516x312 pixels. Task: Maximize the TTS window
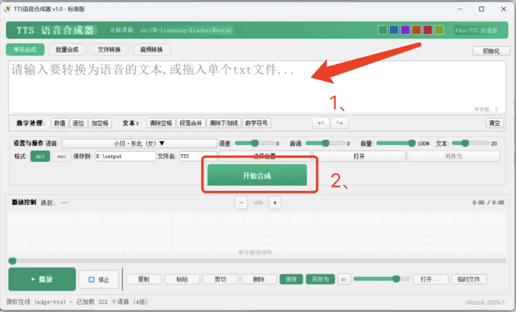point(482,9)
